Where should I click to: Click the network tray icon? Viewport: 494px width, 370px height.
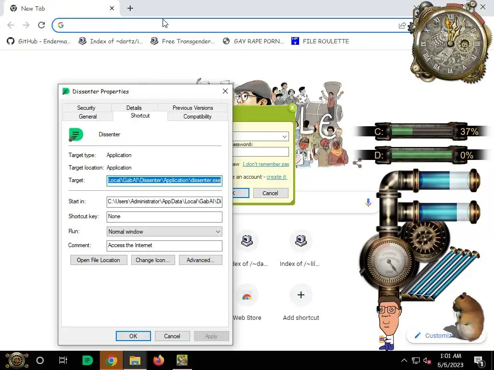pos(416,360)
